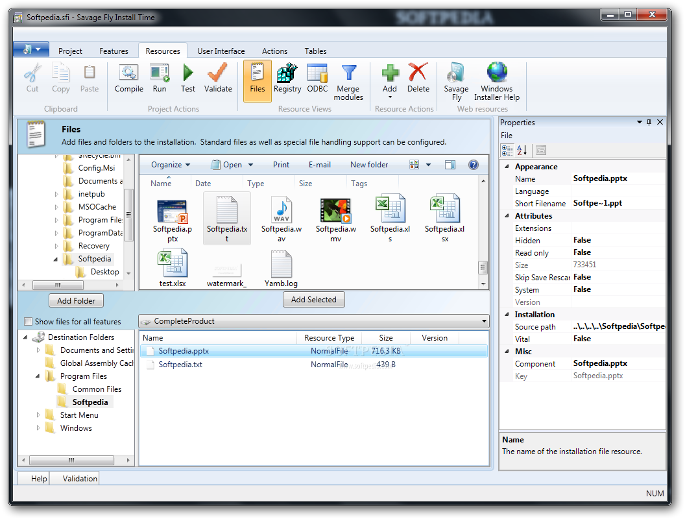The height and width of the screenshot is (519, 685).
Task: Open the Features ribbon tab
Action: (x=114, y=51)
